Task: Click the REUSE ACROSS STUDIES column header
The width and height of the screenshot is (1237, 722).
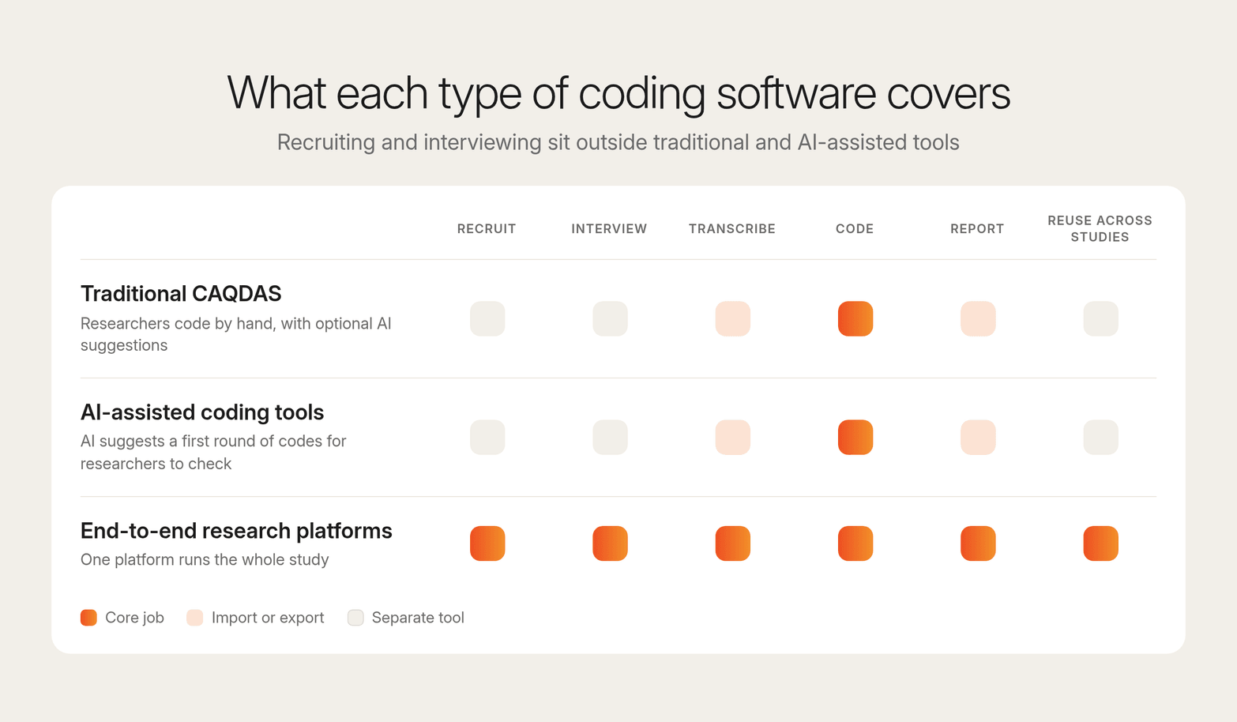Action: coord(1100,229)
